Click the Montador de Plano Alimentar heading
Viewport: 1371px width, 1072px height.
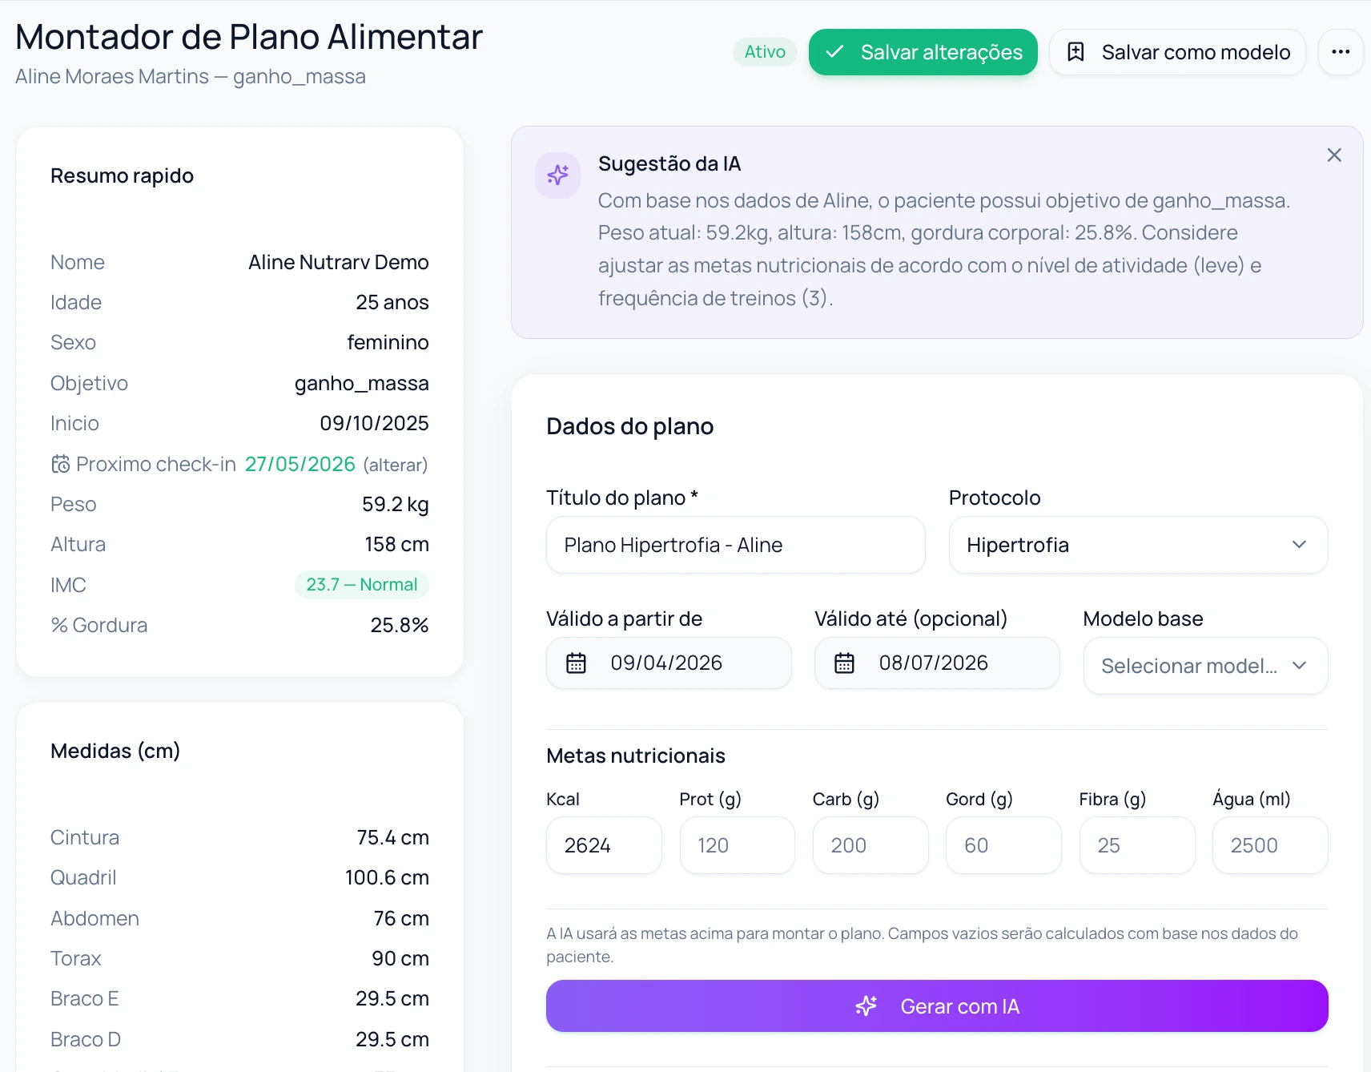249,37
